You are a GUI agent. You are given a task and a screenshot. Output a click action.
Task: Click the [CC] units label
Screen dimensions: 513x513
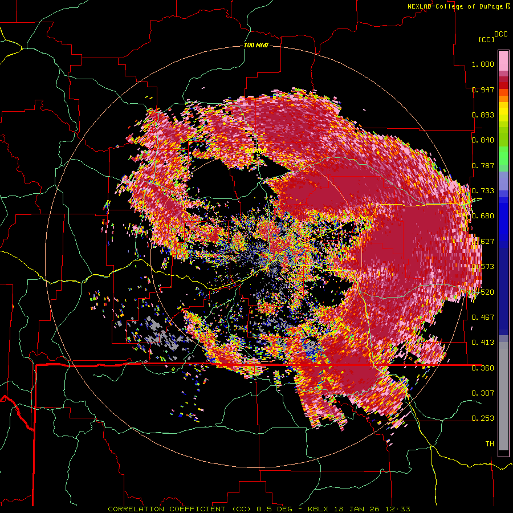[486, 39]
